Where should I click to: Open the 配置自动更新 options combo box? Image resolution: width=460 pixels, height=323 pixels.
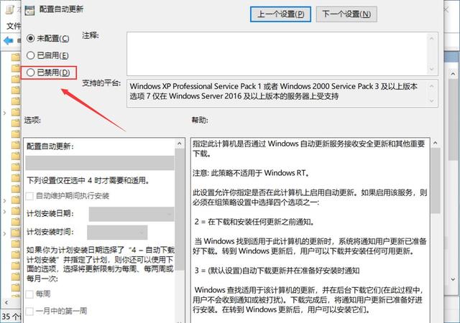100,163
